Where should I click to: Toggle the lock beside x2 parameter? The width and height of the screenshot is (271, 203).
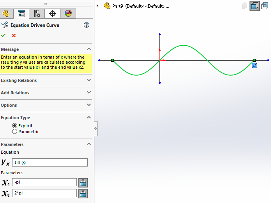tap(83, 193)
